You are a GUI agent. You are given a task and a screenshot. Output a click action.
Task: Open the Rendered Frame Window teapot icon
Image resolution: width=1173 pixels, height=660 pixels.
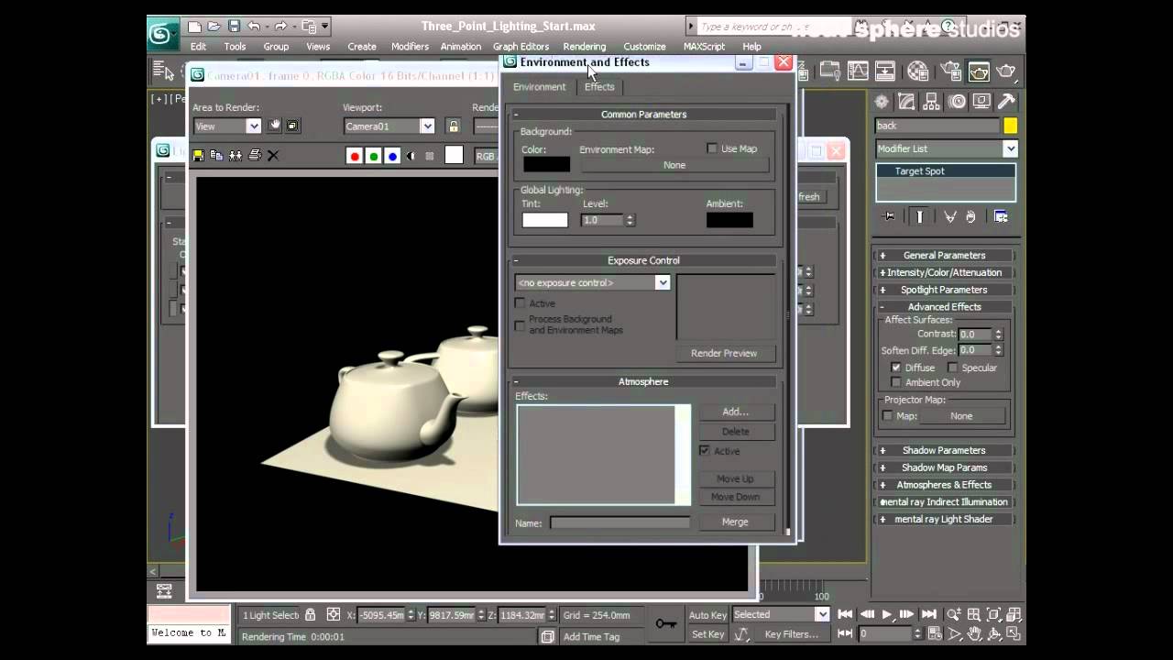pos(979,71)
